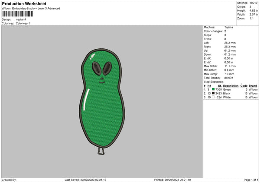This screenshot has height=183, width=260.
Task: Click the stitch count '234' in White row
Action: (x=219, y=98)
